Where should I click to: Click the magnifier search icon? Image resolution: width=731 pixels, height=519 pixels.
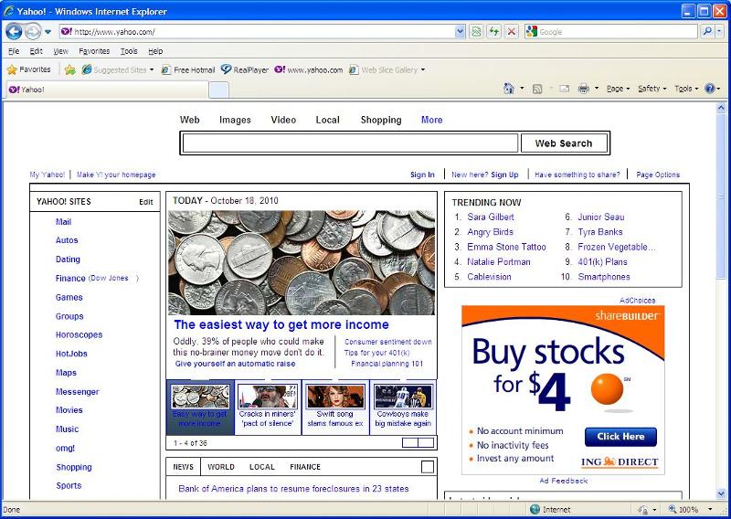(706, 32)
